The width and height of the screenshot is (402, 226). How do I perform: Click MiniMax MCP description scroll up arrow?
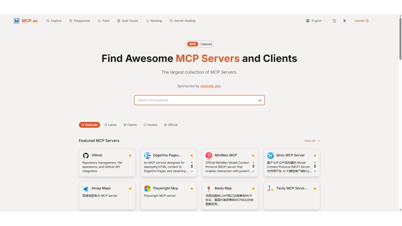(253, 162)
